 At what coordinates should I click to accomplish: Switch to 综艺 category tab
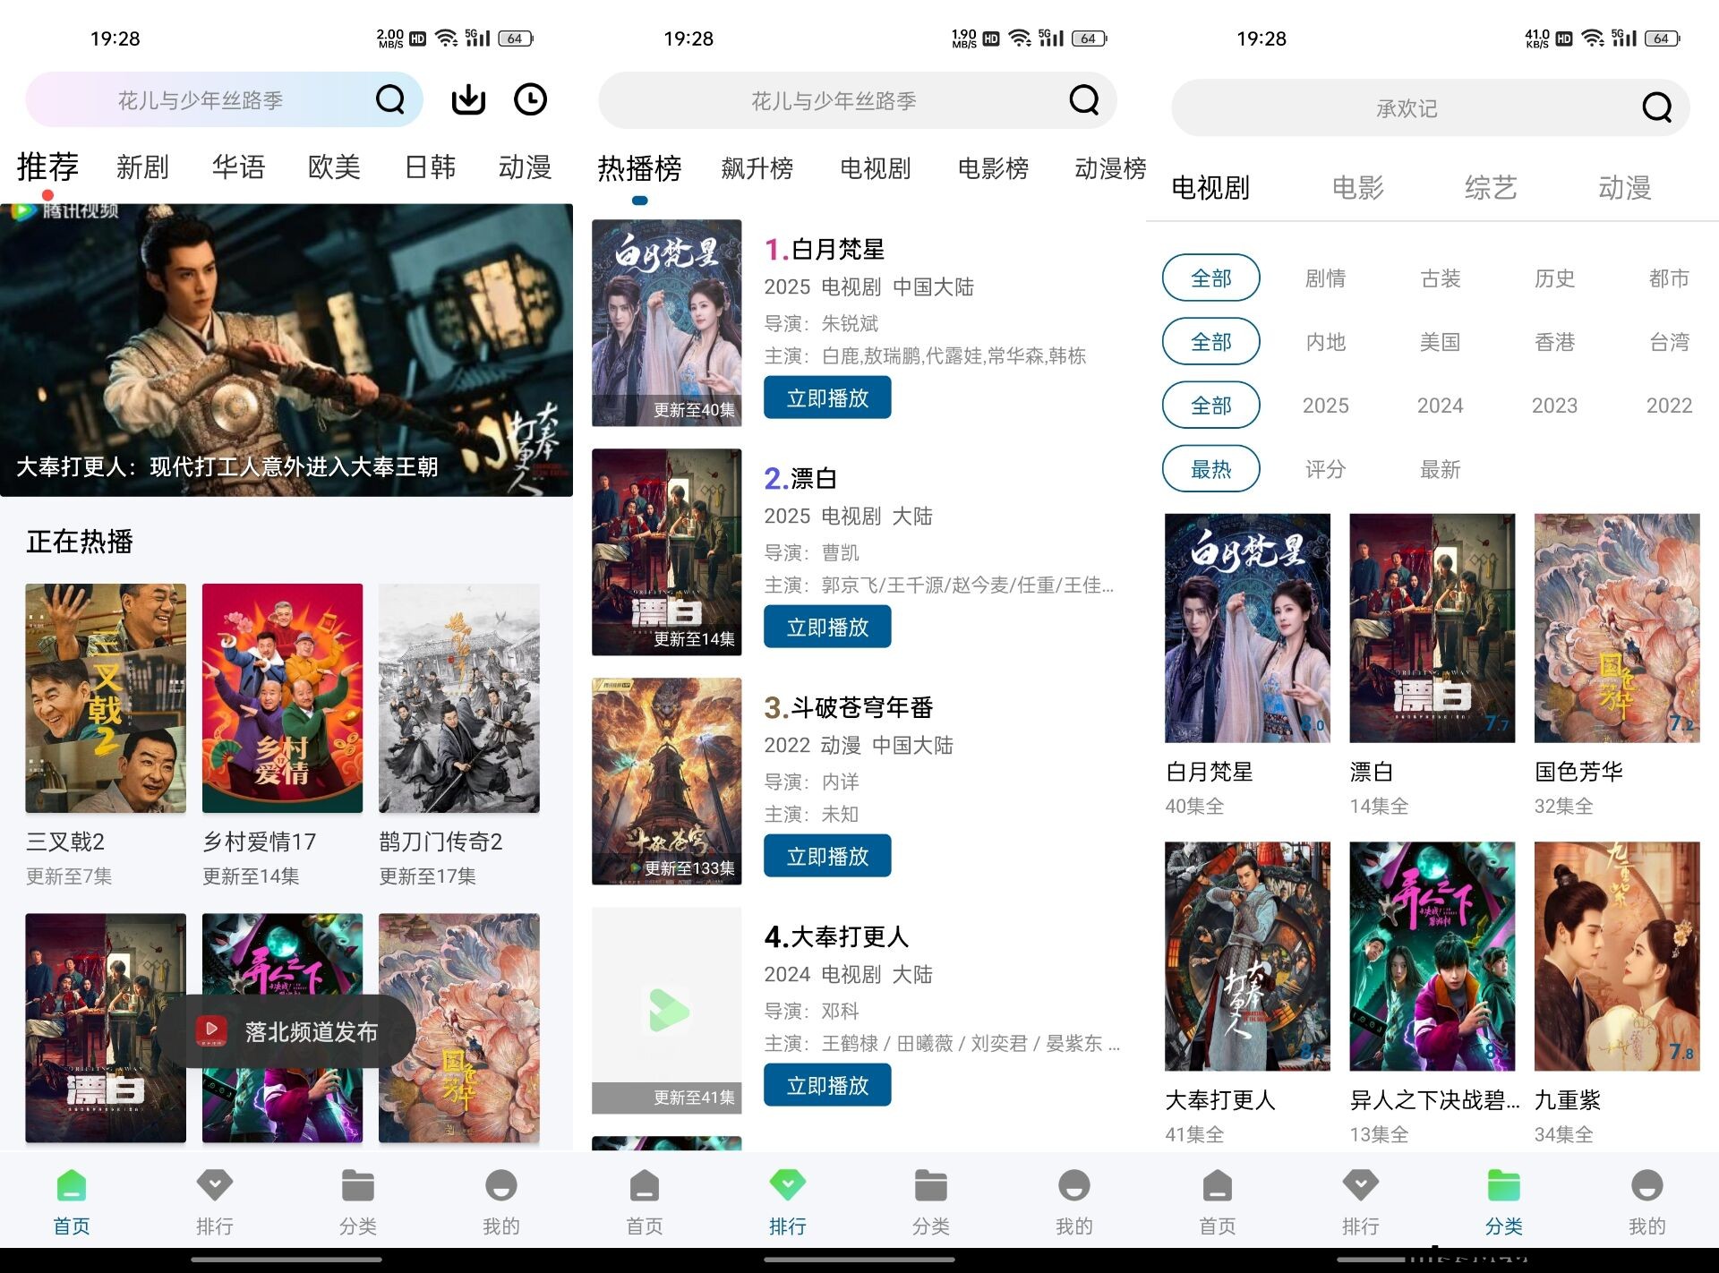(x=1491, y=188)
